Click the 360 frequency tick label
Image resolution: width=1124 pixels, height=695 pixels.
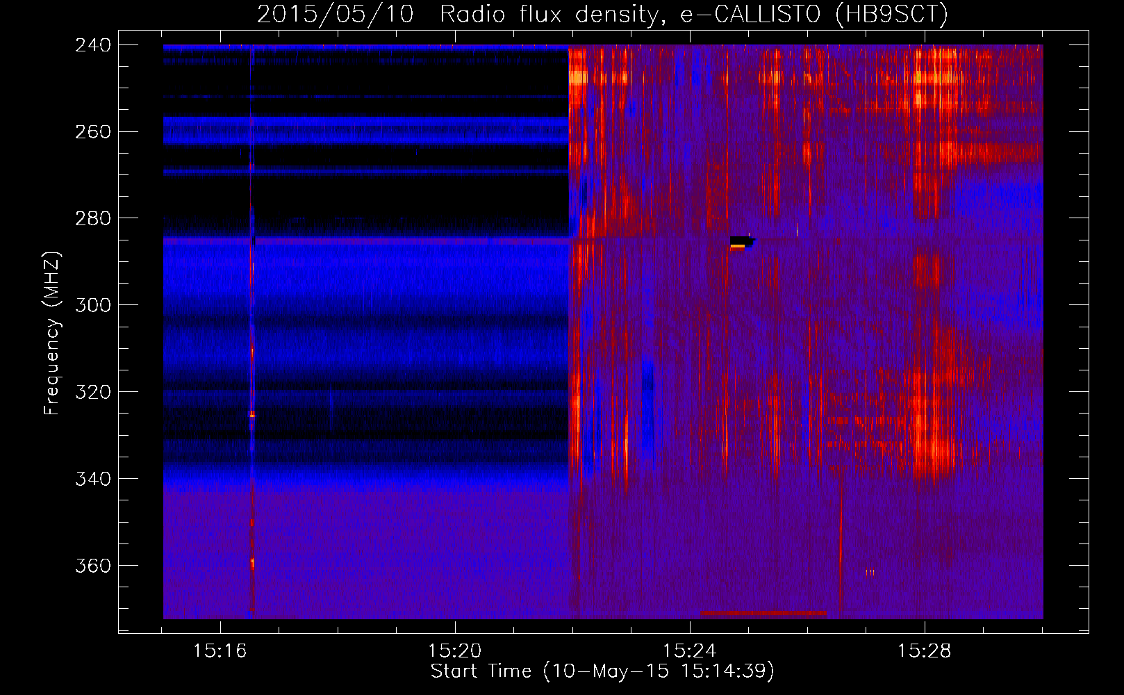(93, 566)
